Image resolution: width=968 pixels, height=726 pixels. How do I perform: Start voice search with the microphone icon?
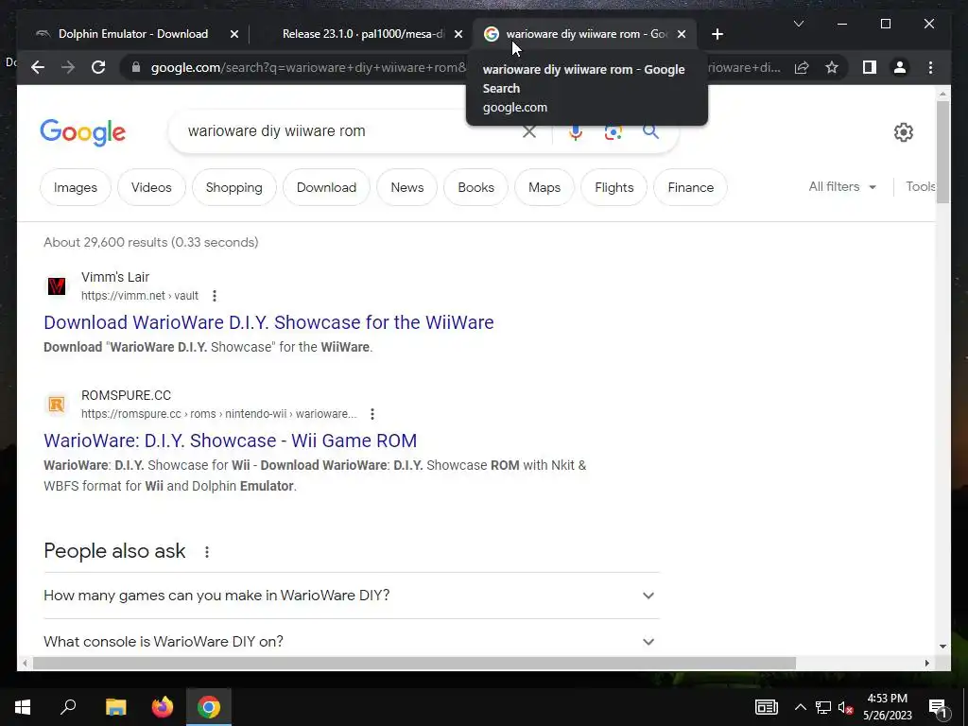point(576,131)
